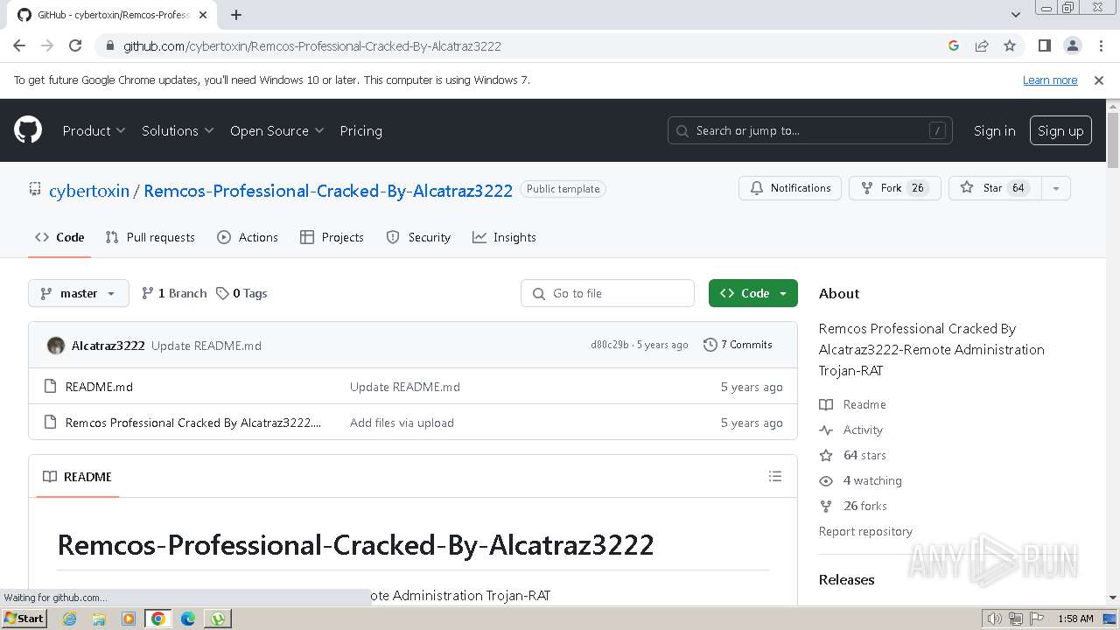Open the Notifications subscription button

pos(790,188)
